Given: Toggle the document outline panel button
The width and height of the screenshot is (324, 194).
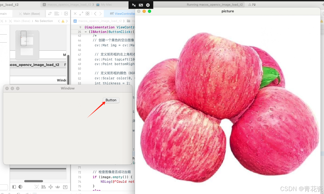Looking at the screenshot, I should pos(14,187).
